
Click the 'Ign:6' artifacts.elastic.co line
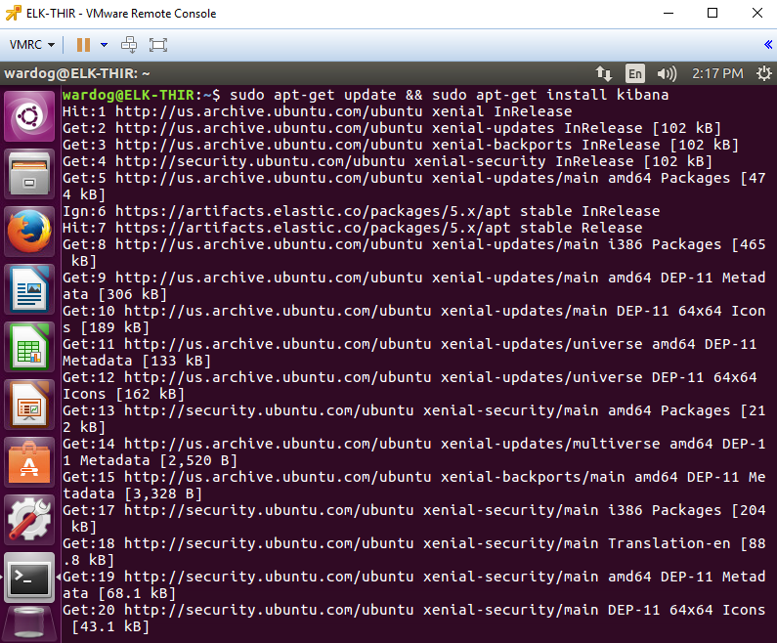[362, 211]
